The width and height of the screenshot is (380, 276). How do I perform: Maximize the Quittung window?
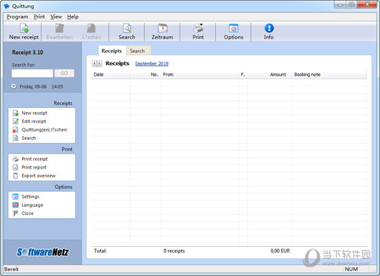click(352, 5)
